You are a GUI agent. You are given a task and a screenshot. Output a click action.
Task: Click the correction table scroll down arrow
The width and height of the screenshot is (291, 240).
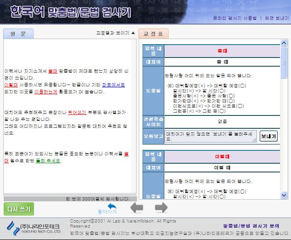(284, 195)
